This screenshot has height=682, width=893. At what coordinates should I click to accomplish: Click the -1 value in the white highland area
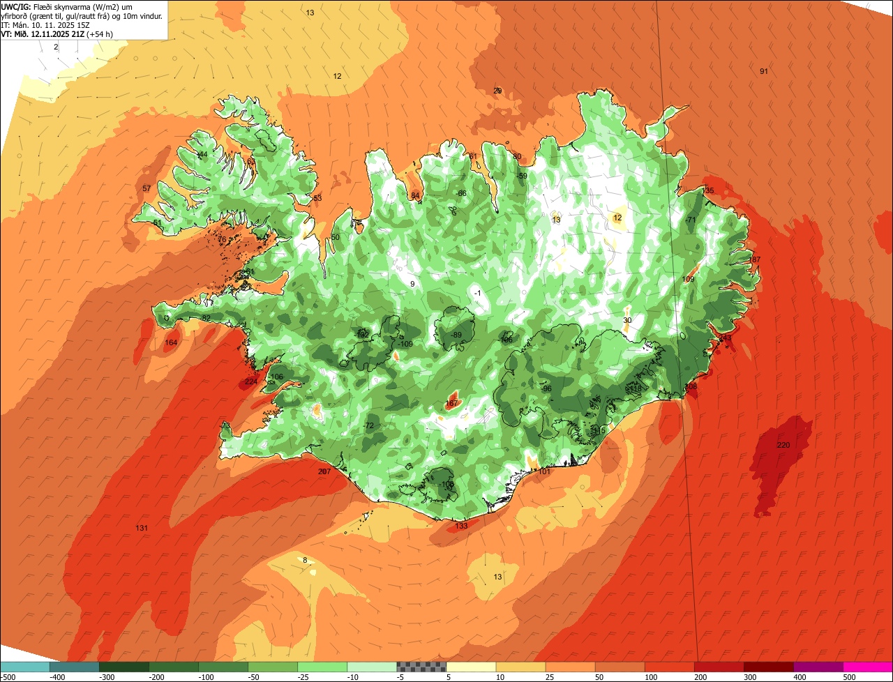tap(477, 293)
